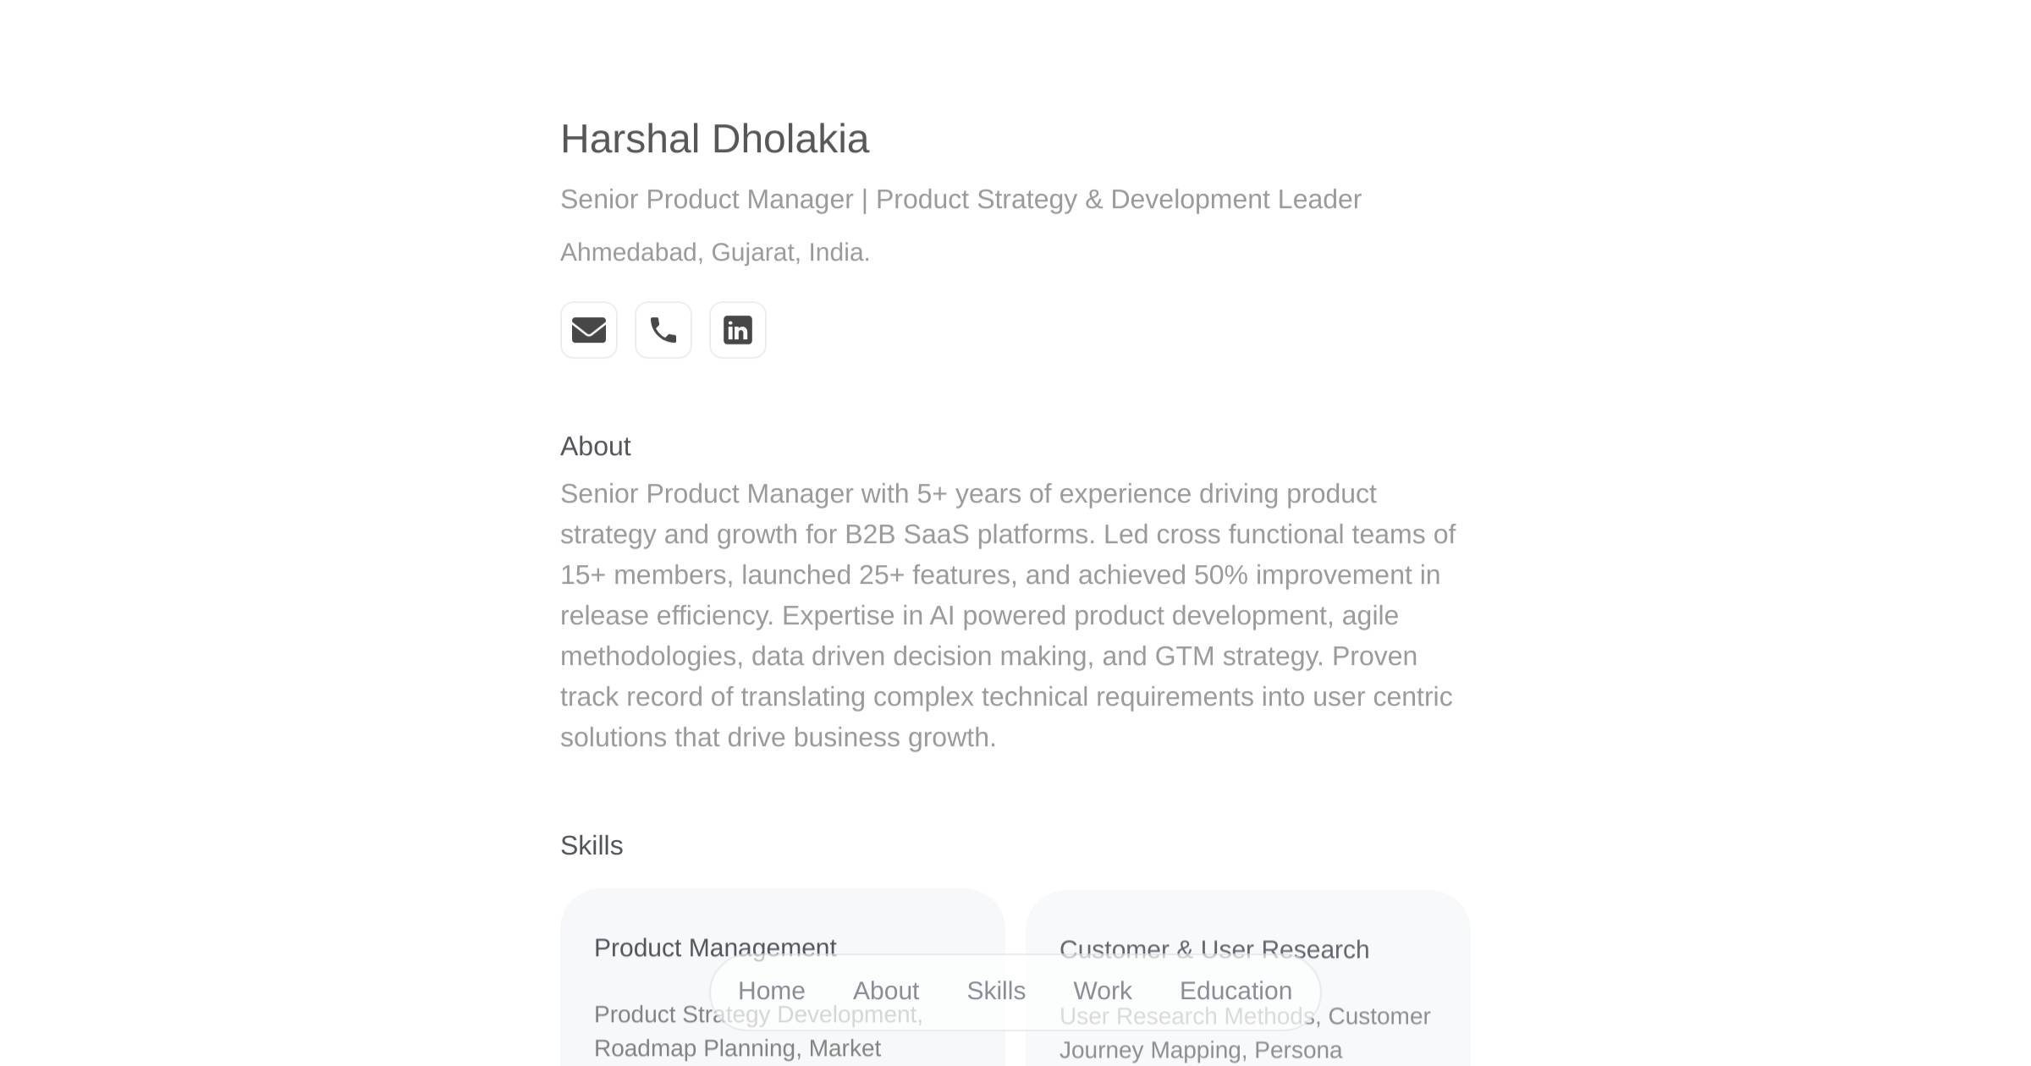
Task: Click the phone call icon
Action: [x=663, y=330]
